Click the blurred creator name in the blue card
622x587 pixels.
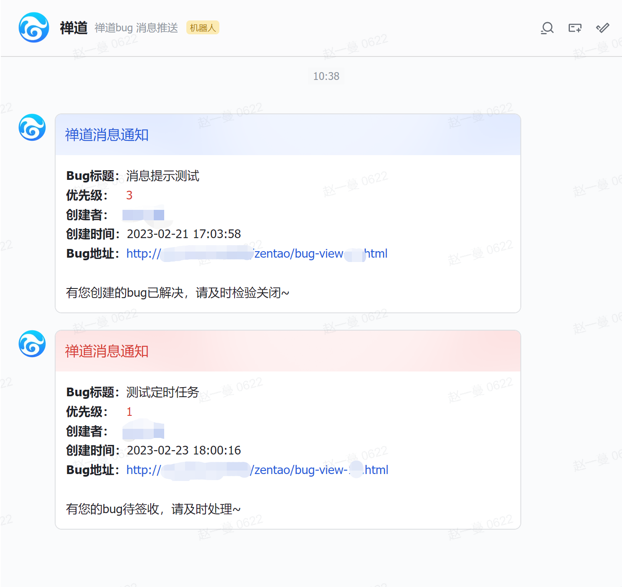143,215
